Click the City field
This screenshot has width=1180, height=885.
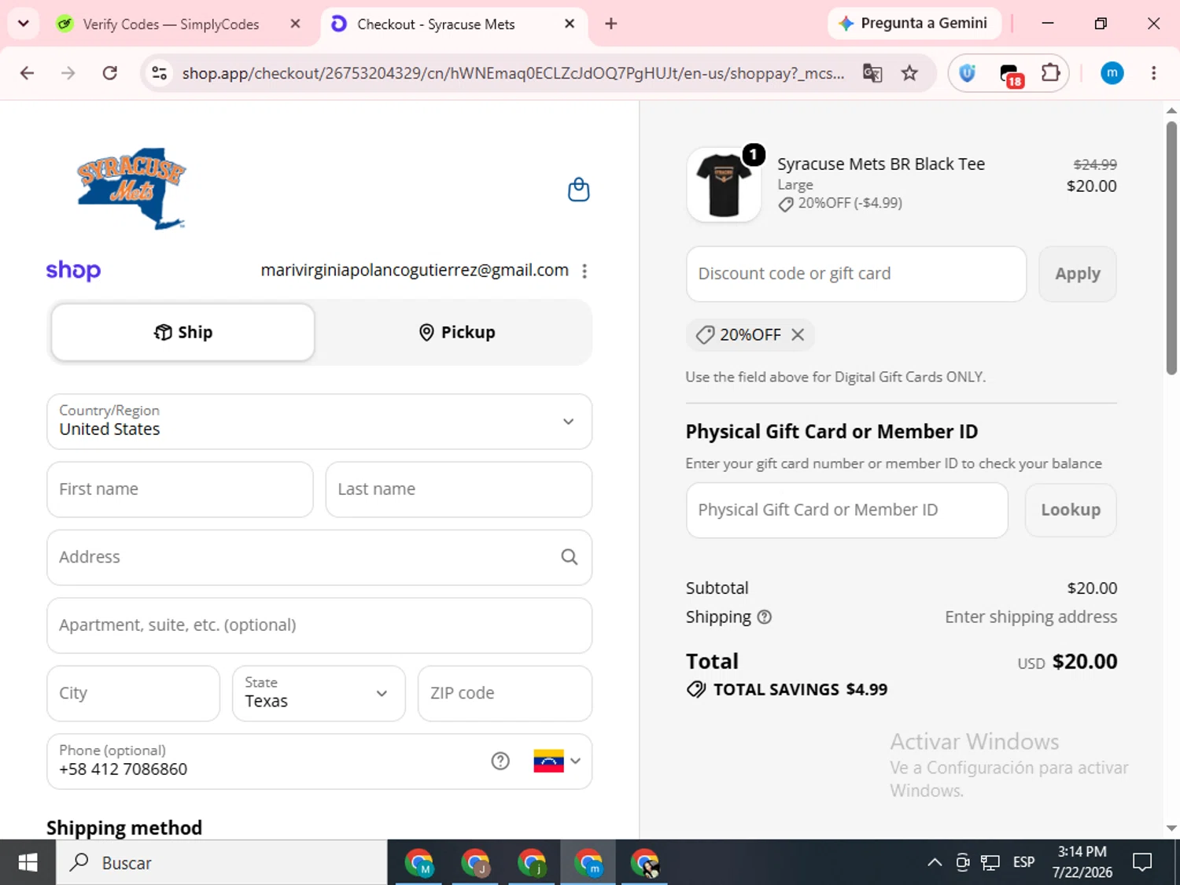pyautogui.click(x=133, y=693)
